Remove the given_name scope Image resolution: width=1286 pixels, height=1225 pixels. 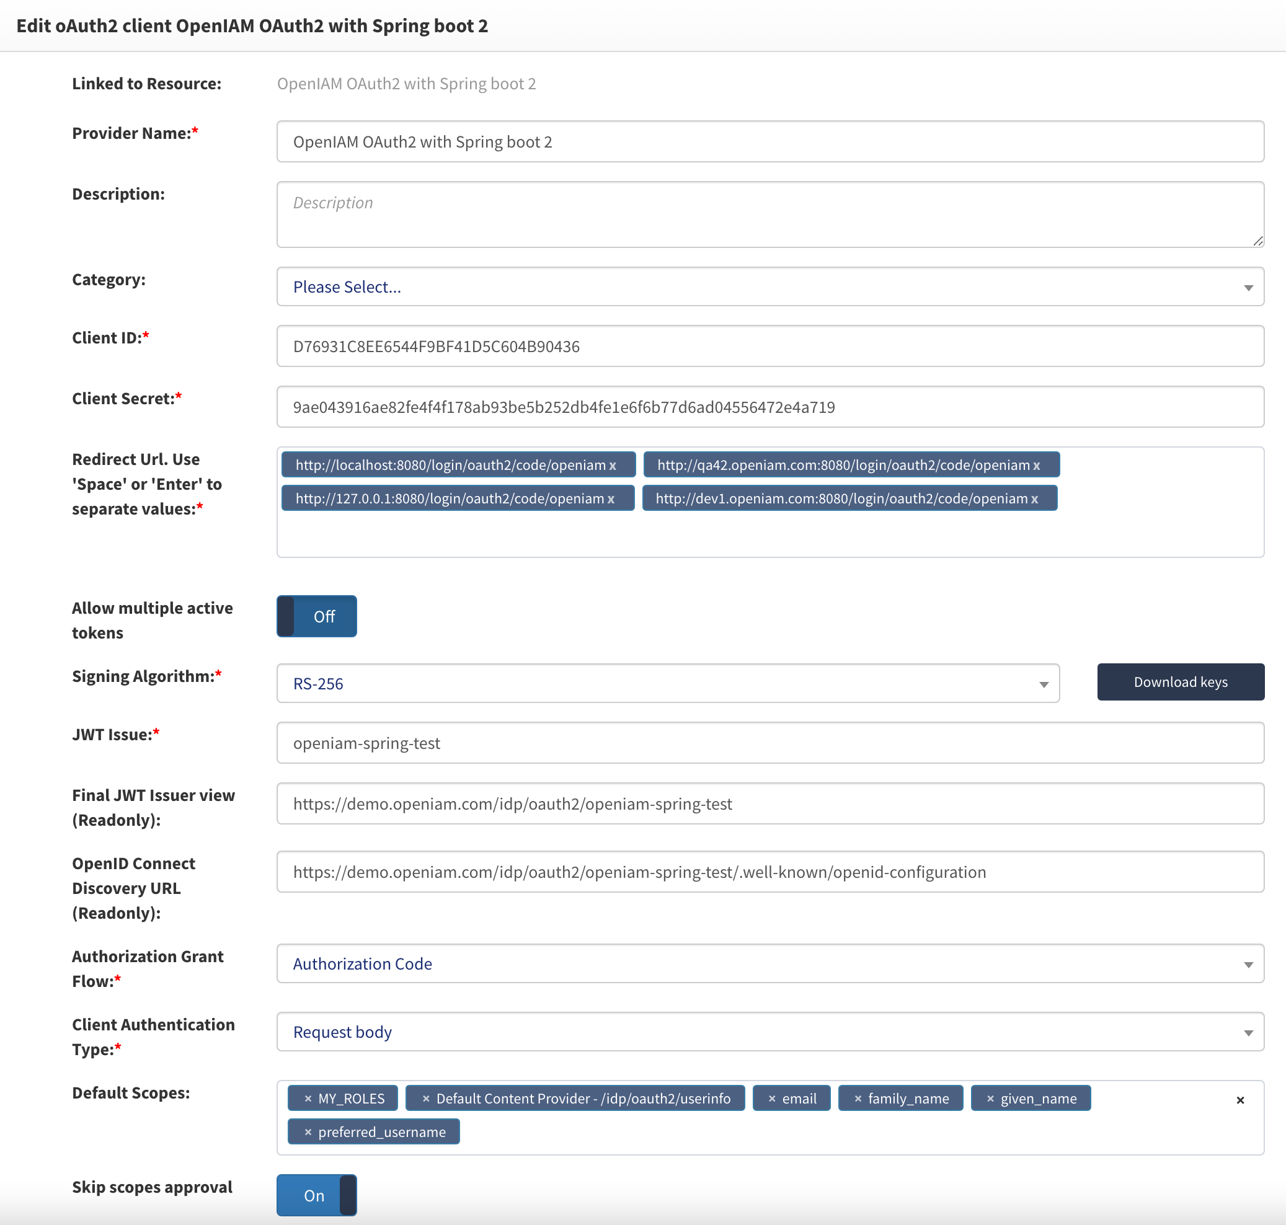[x=991, y=1099]
